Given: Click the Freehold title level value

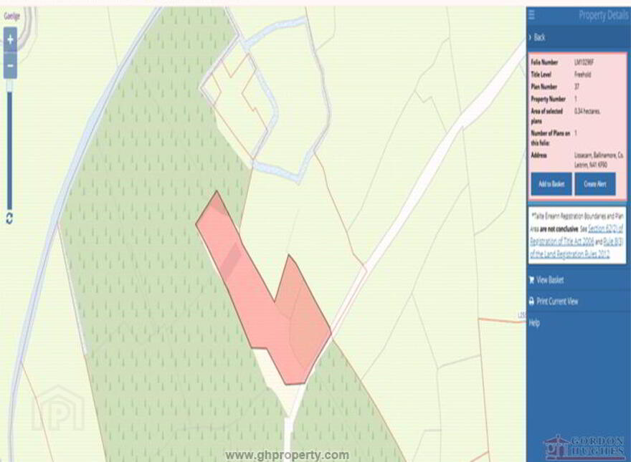Looking at the screenshot, I should pos(582,74).
